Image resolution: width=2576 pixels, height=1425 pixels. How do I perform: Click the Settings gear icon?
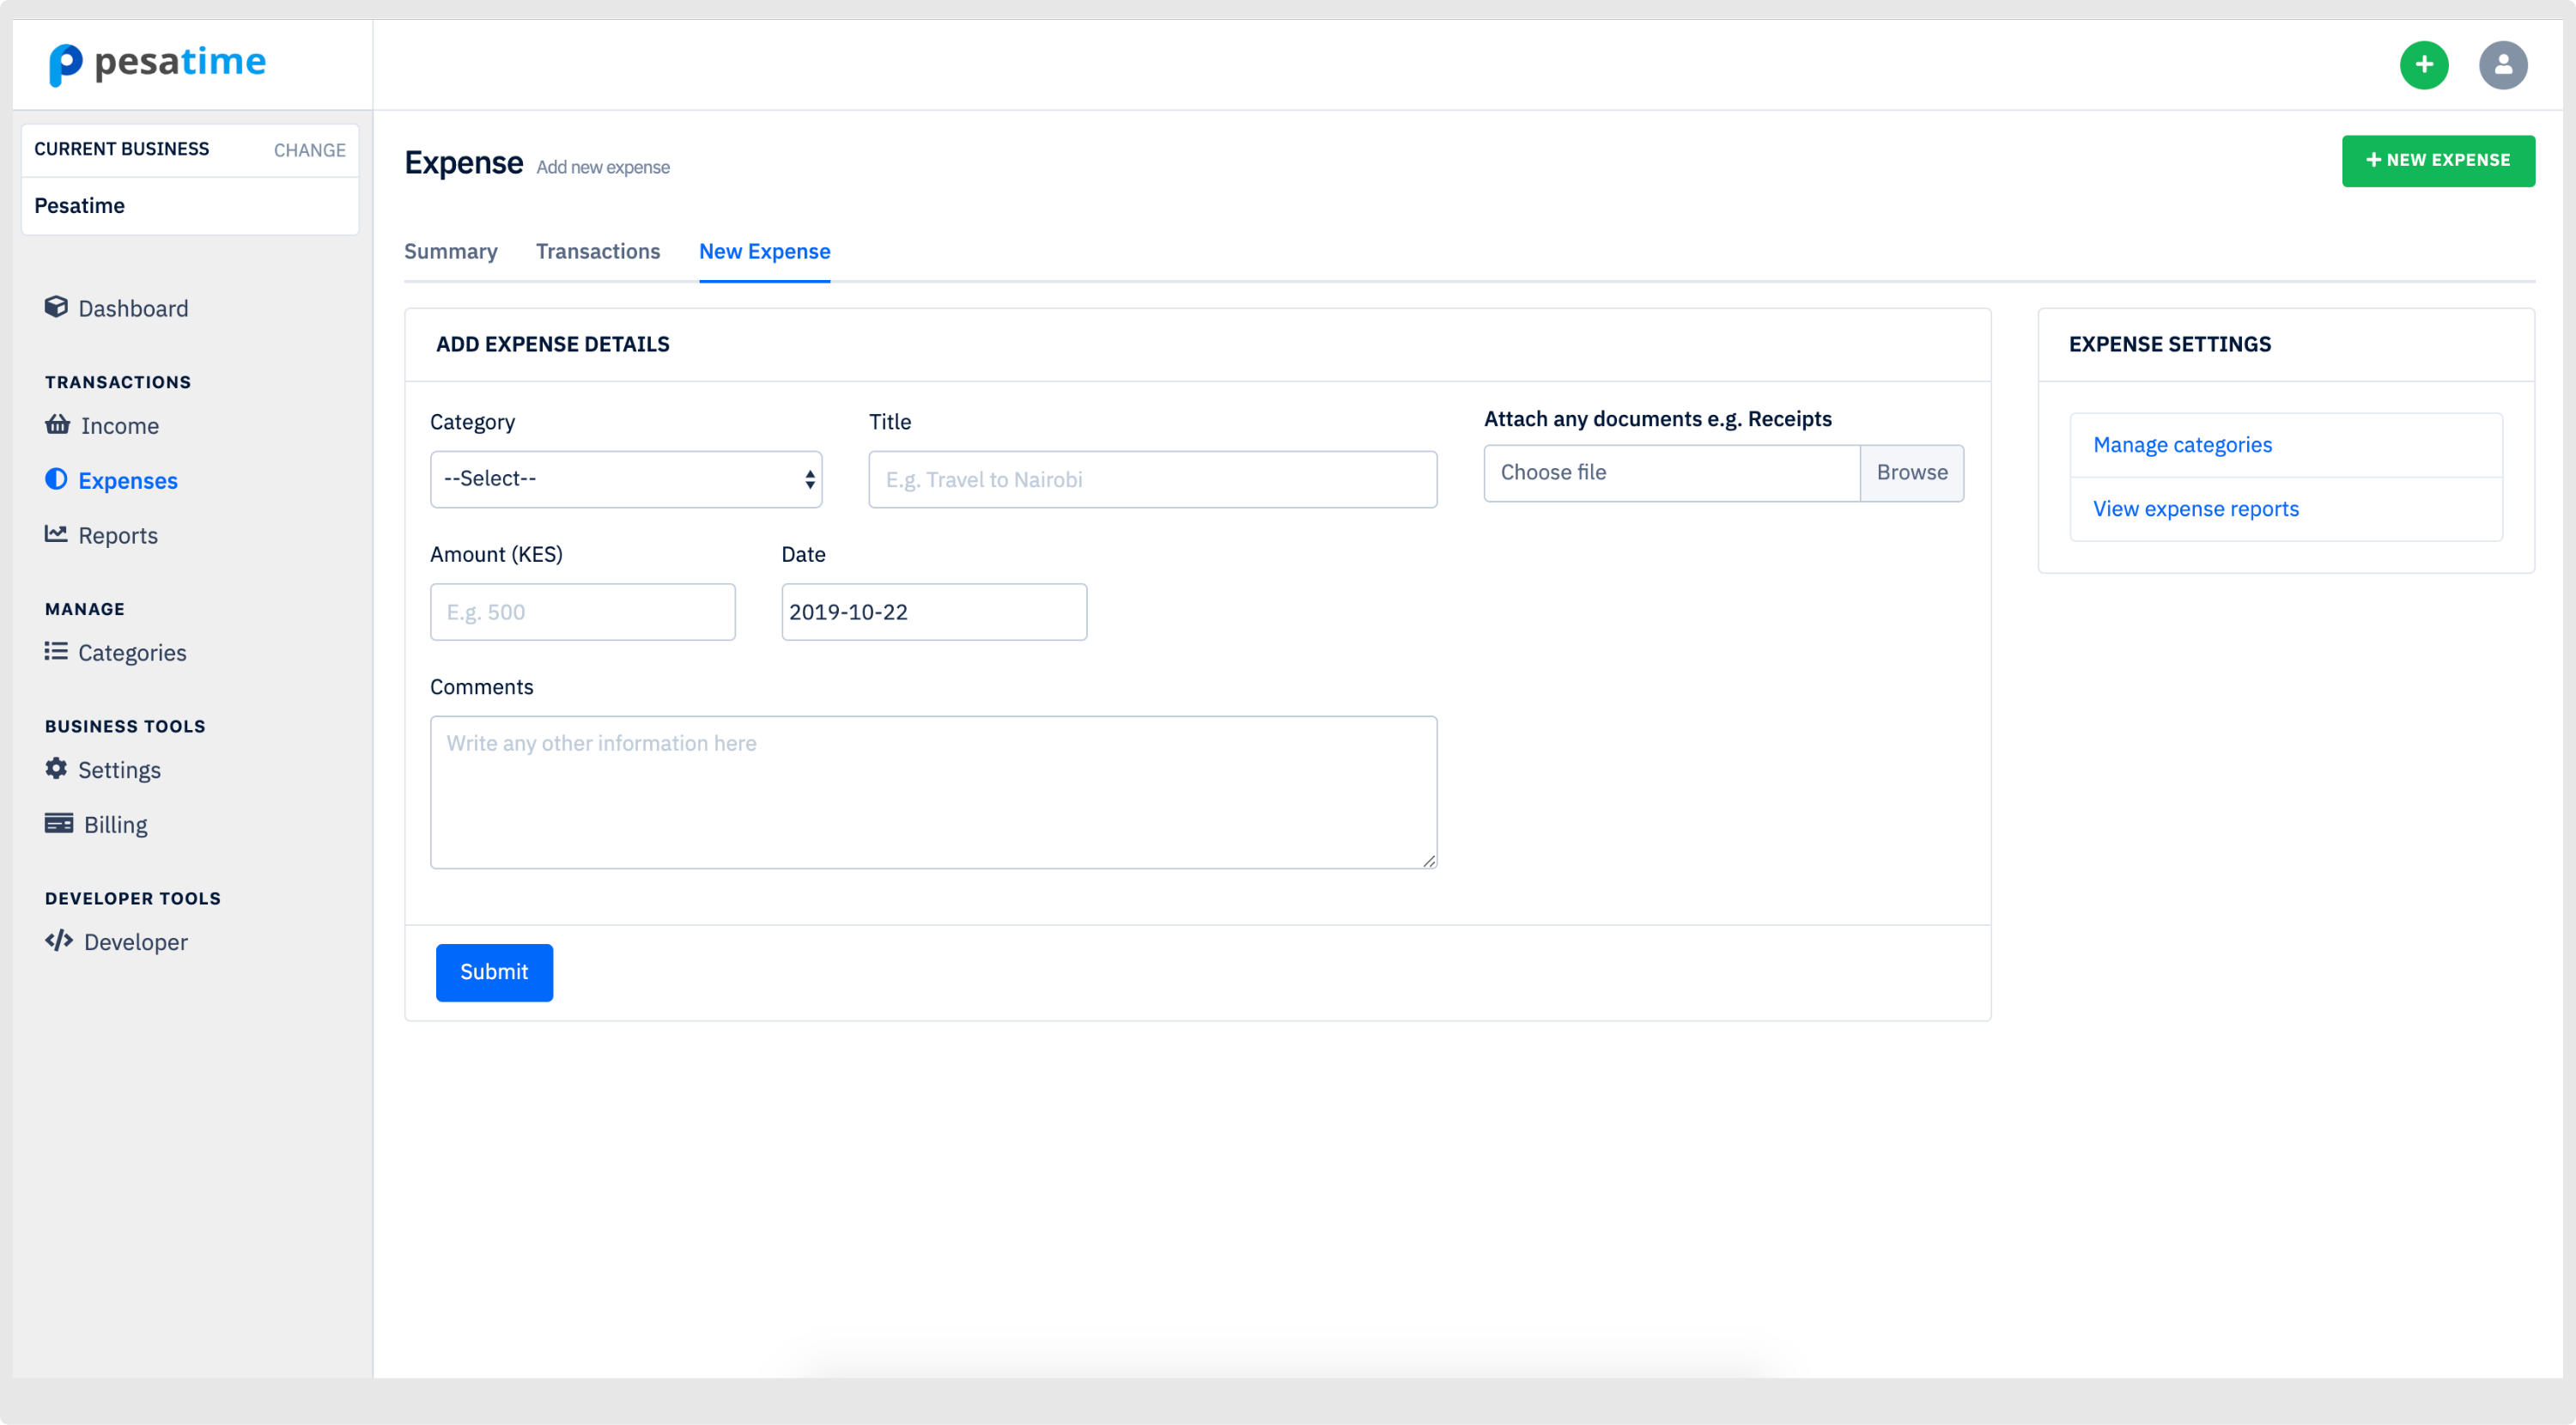56,769
